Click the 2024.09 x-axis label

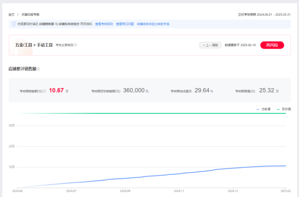tap(125, 191)
